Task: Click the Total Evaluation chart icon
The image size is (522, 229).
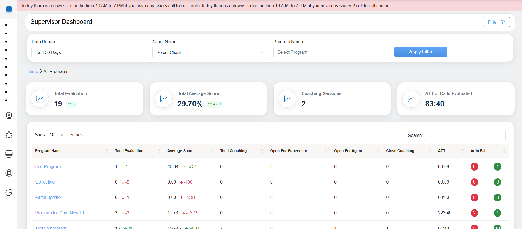Action: coord(40,99)
